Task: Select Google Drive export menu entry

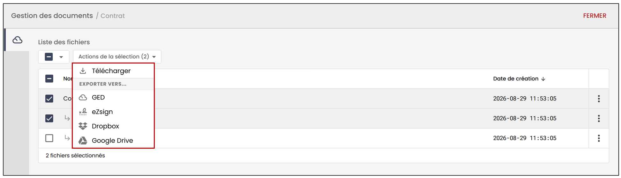Action: (113, 140)
